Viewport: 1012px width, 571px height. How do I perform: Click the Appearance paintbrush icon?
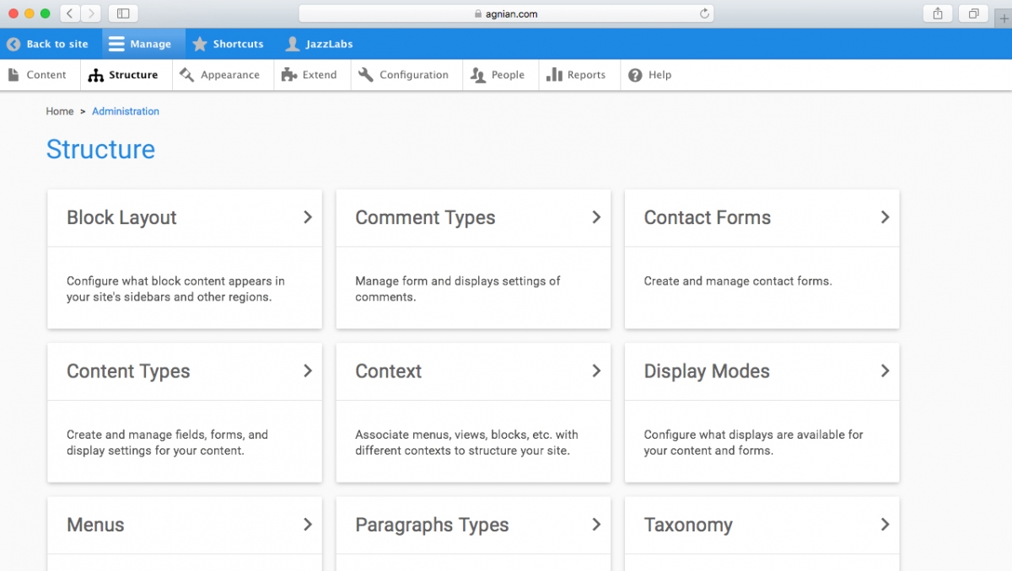tap(187, 75)
